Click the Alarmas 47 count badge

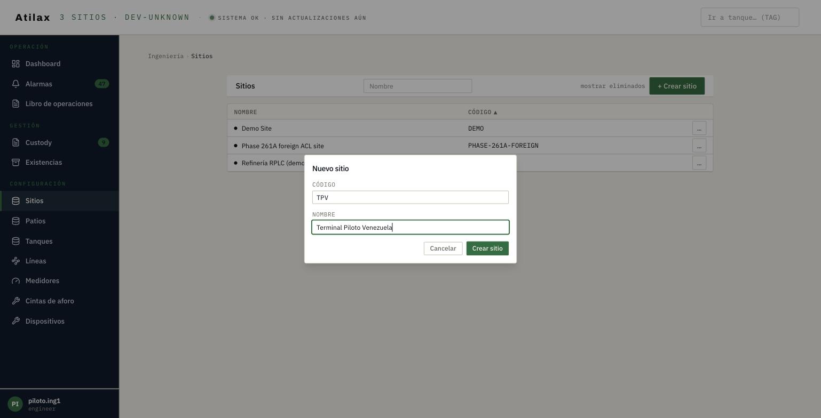(102, 84)
